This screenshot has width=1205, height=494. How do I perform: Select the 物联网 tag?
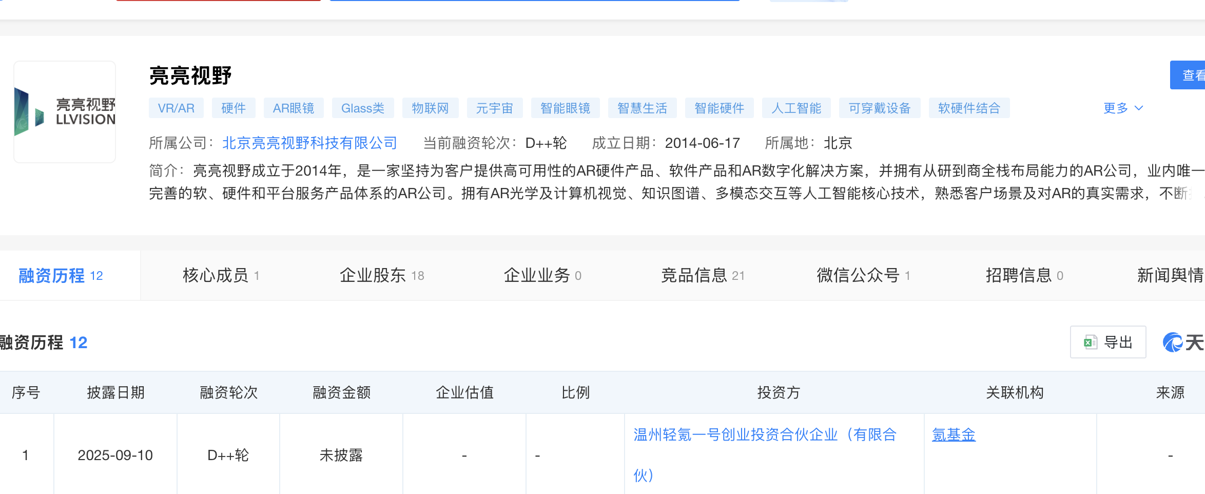coord(431,108)
